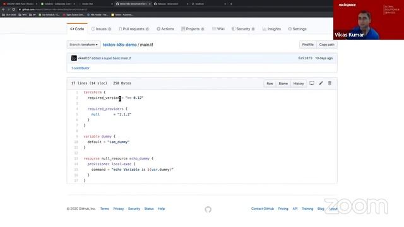Screen dimensions: 404x227
Task: Click the browser Back arrow
Action: tap(3, 9)
